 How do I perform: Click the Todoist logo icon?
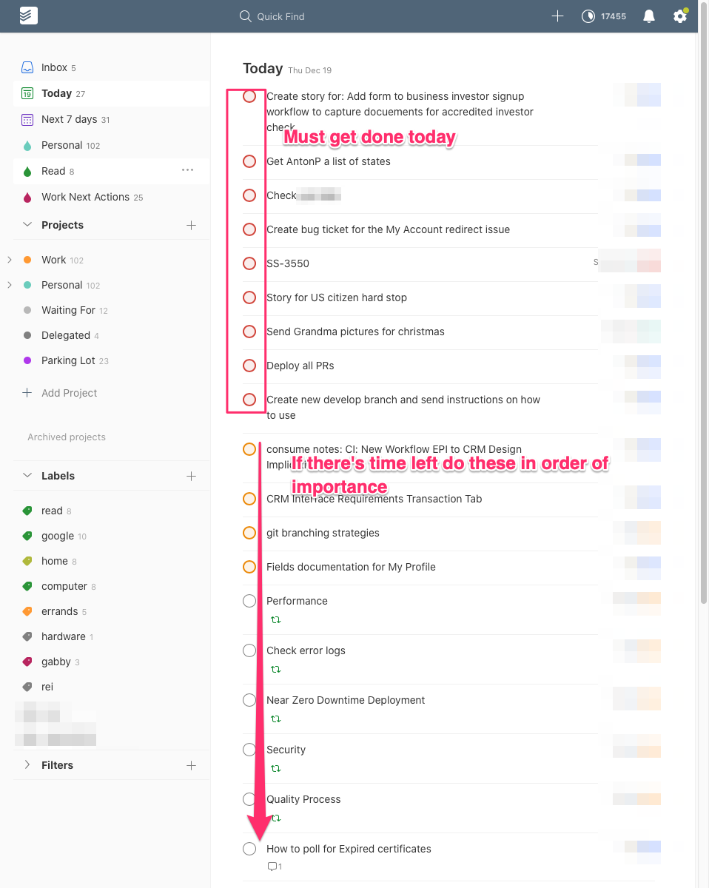pyautogui.click(x=28, y=16)
